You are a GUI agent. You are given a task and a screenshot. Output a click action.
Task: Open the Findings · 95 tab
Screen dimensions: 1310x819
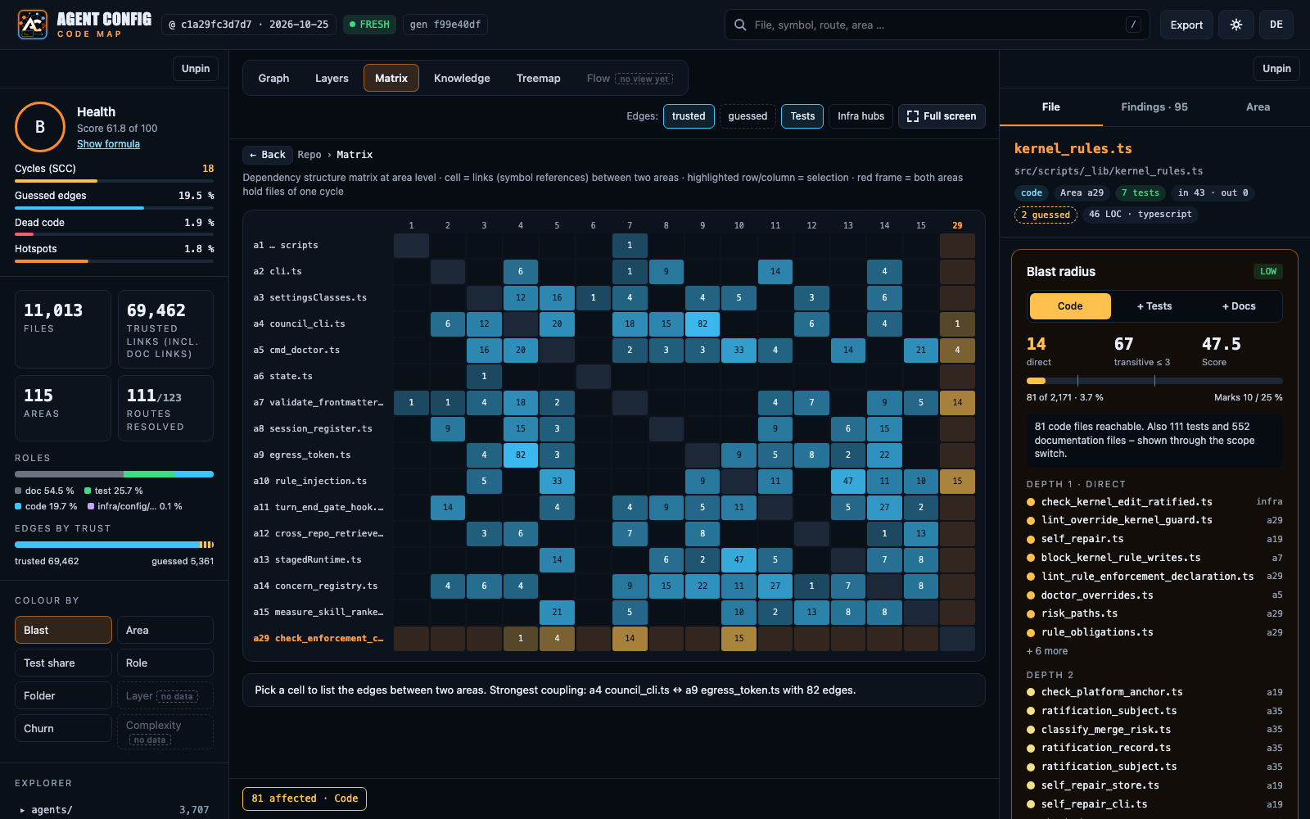[1154, 106]
